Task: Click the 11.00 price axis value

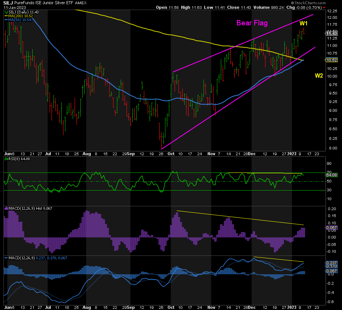Action: tap(332, 46)
